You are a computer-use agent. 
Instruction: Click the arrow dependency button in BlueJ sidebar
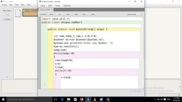(7, 15)
